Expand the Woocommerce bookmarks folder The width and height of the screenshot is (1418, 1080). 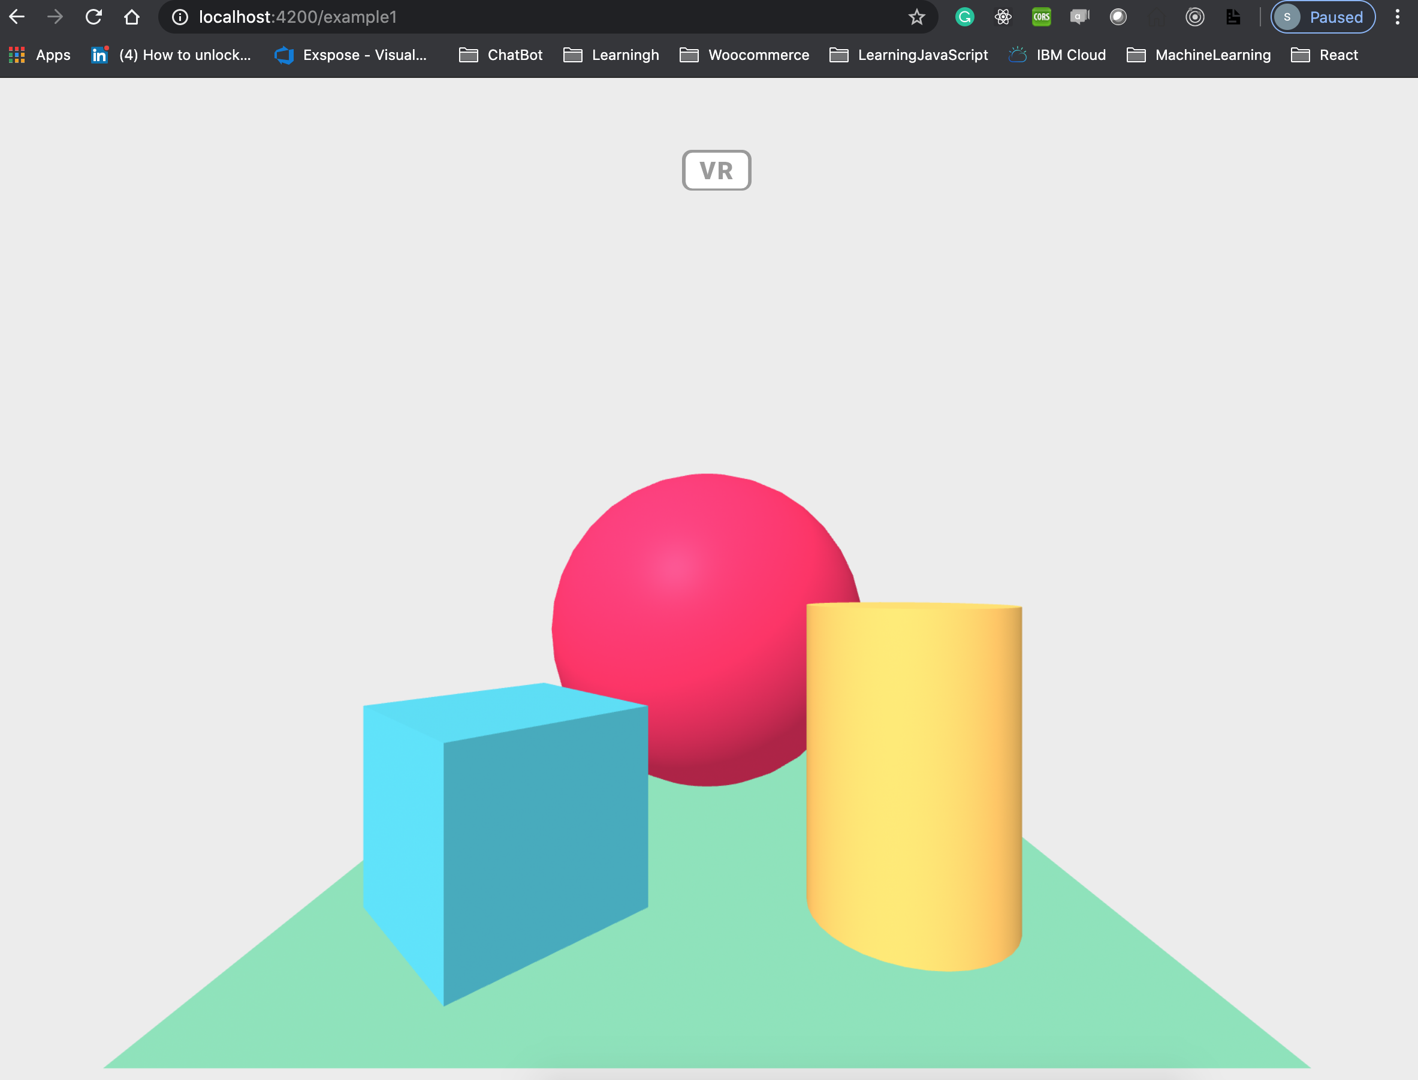coord(744,55)
